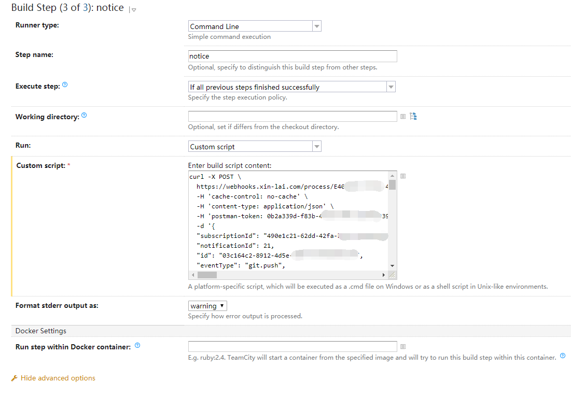The height and width of the screenshot is (396, 571).
Task: Click parameter list icon beside Working directory field
Action: (x=403, y=117)
